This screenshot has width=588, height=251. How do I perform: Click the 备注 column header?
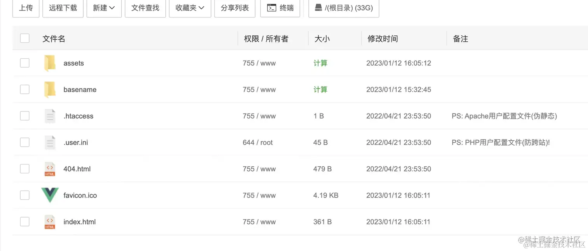click(460, 38)
